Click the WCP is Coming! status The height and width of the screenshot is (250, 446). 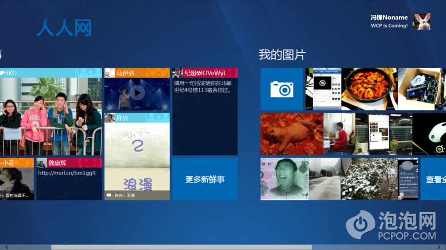pyautogui.click(x=389, y=25)
